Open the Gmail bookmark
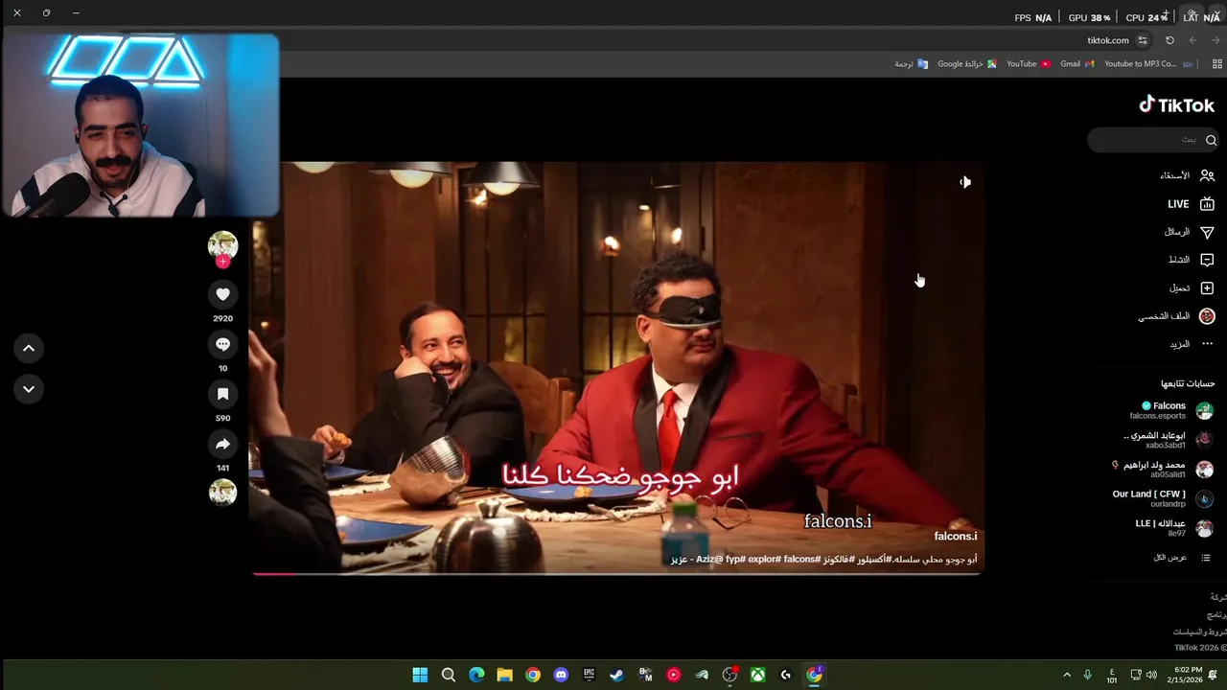This screenshot has width=1227, height=690. coord(1077,64)
